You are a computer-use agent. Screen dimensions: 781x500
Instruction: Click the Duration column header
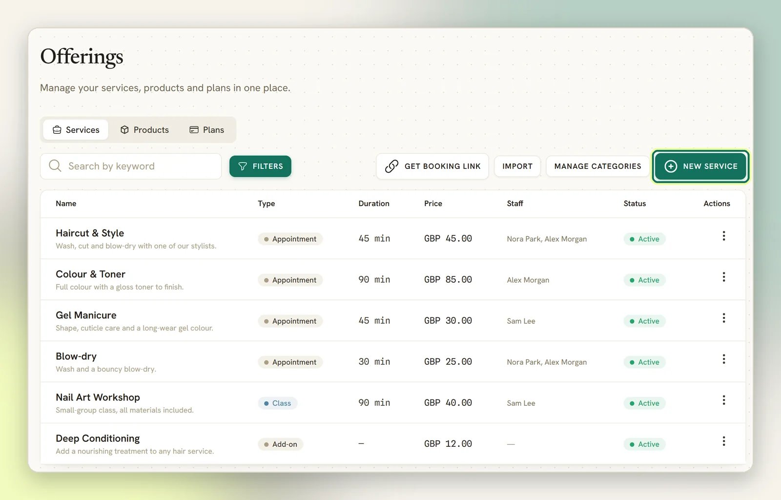pos(374,204)
